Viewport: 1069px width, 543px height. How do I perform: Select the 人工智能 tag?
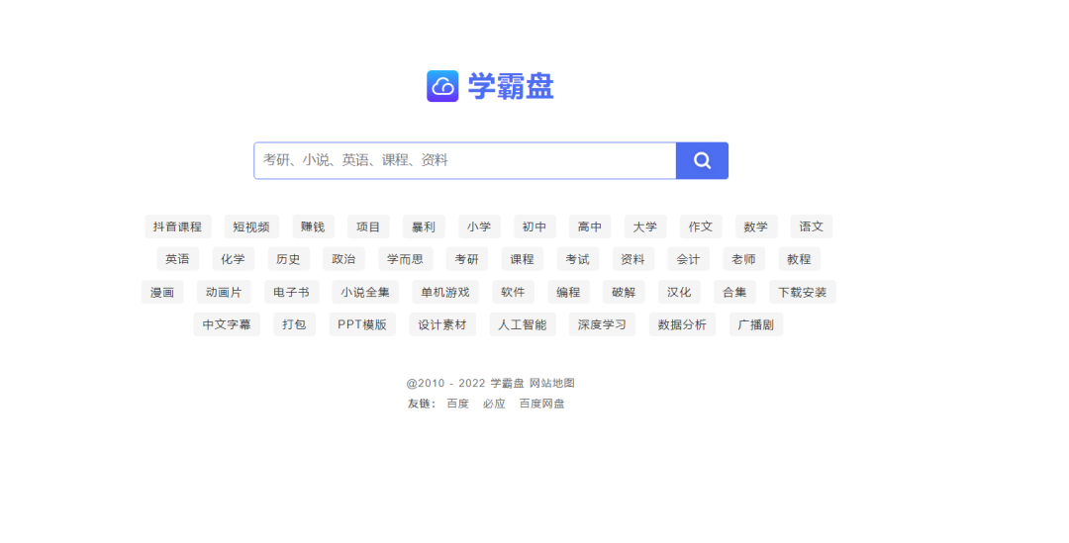[x=523, y=325]
